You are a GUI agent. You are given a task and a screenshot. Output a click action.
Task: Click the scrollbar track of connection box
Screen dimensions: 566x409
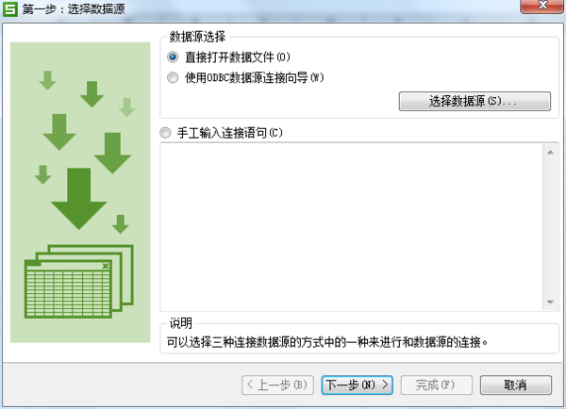coord(550,227)
